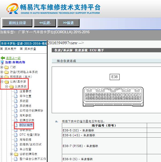Click the ECU 端子 page icon
Screen dimensions: 161x162
pos(16,125)
